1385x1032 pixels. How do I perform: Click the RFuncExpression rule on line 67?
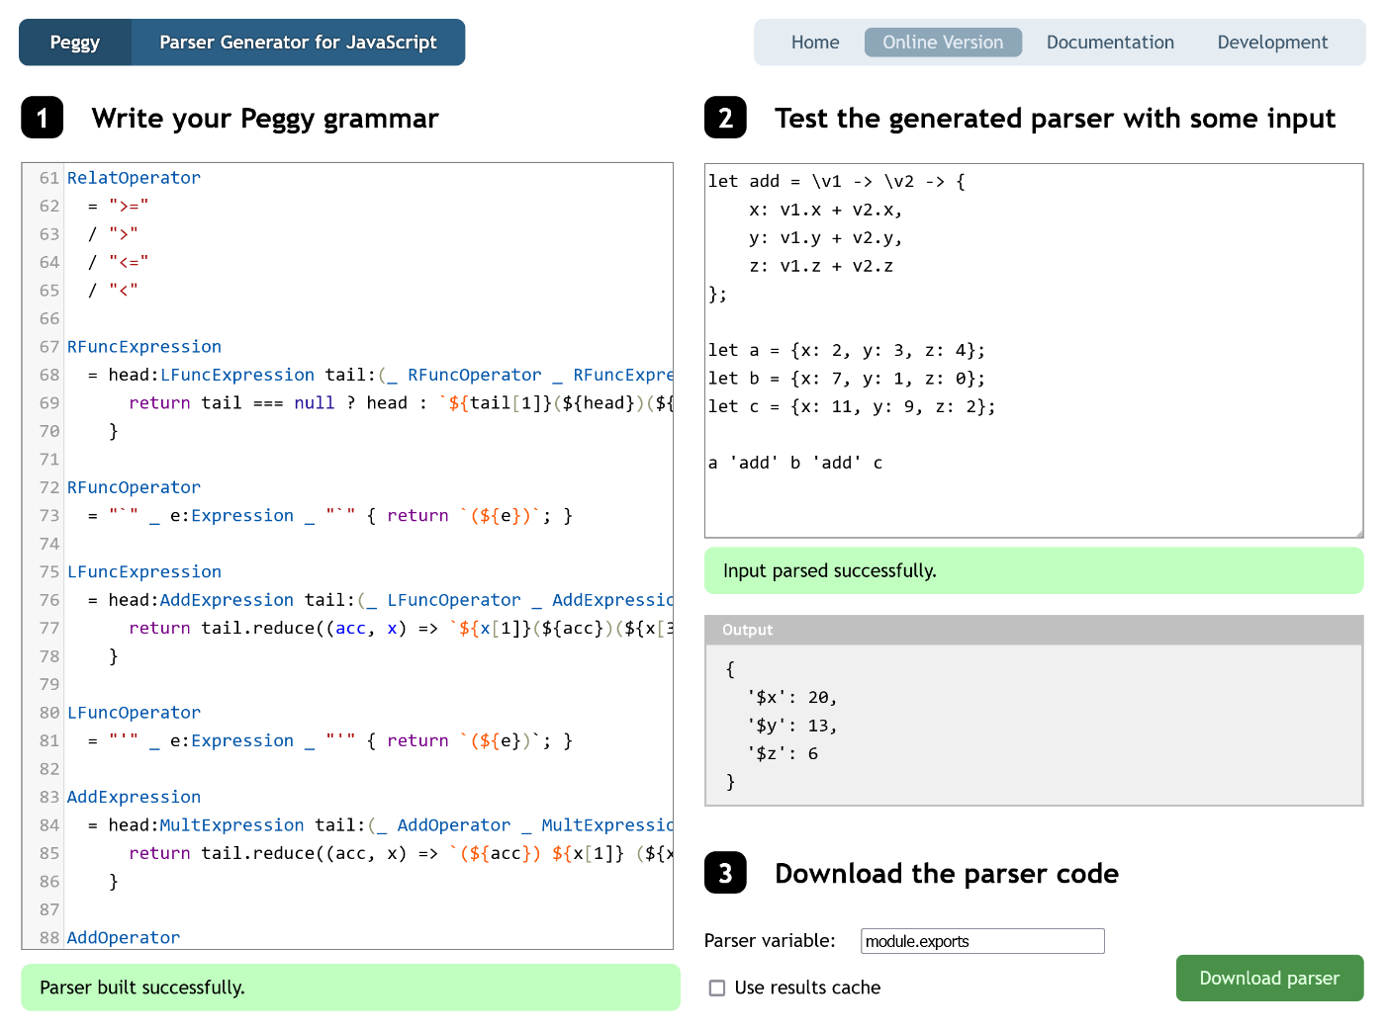144,347
